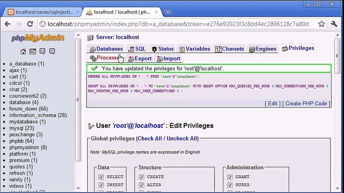
Task: Open the SQL tab
Action: pos(137,49)
